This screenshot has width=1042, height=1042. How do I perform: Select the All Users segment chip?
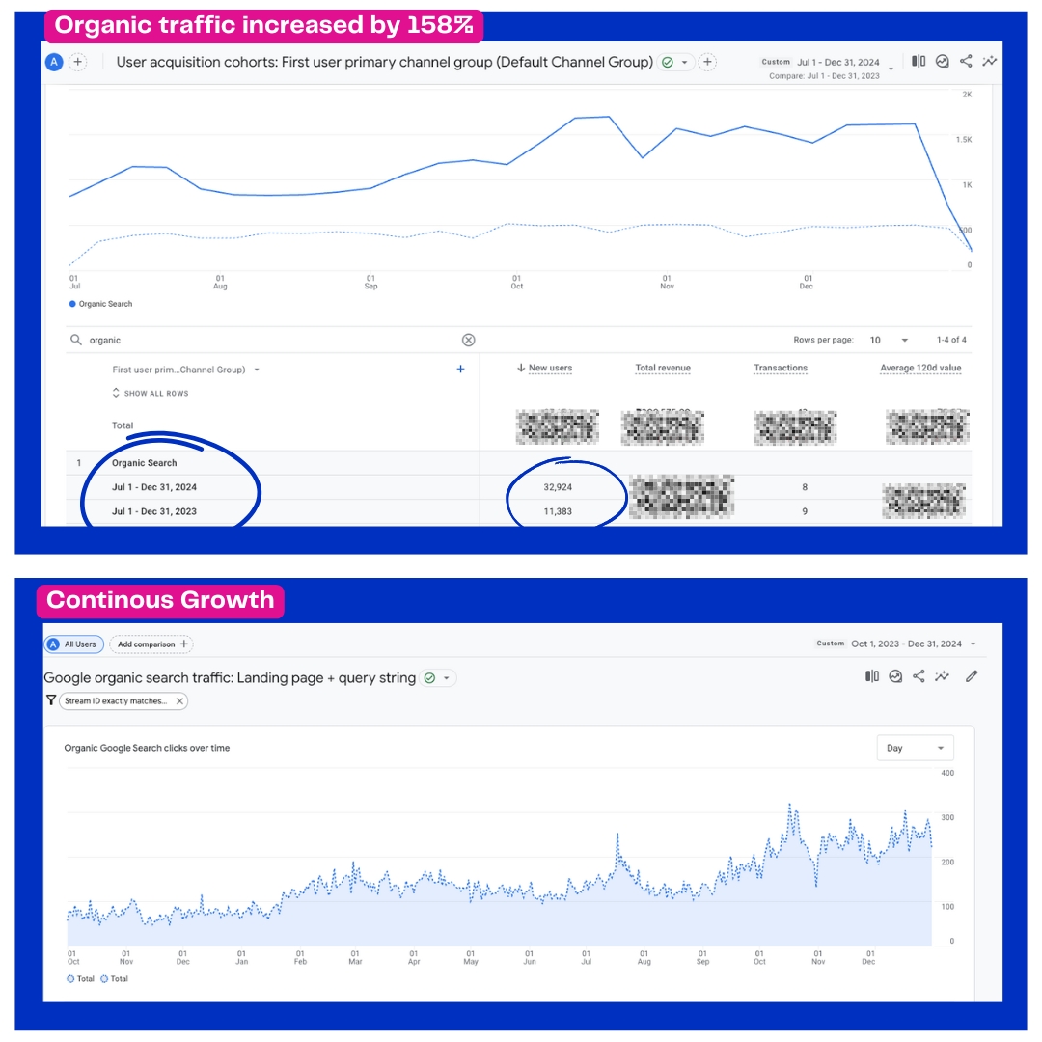(74, 644)
